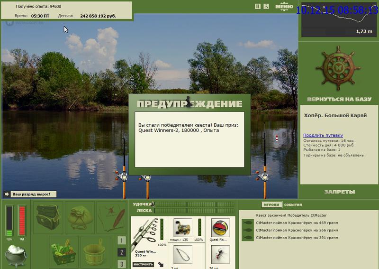Image resolution: width=379 pixels, height=269 pixels.
Task: Click the reel durability bar at 100%
Action: point(199,227)
